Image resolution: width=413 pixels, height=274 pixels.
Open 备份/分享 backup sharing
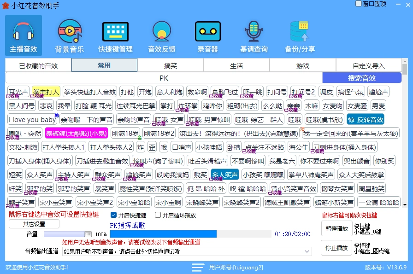(x=300, y=35)
